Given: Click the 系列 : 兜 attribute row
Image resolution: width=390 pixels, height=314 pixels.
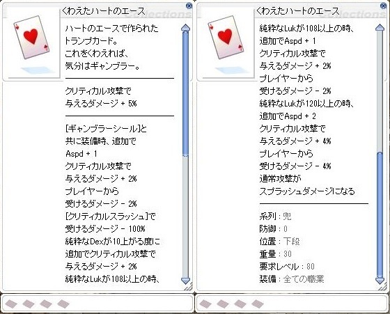Looking at the screenshot, I should click(275, 217).
